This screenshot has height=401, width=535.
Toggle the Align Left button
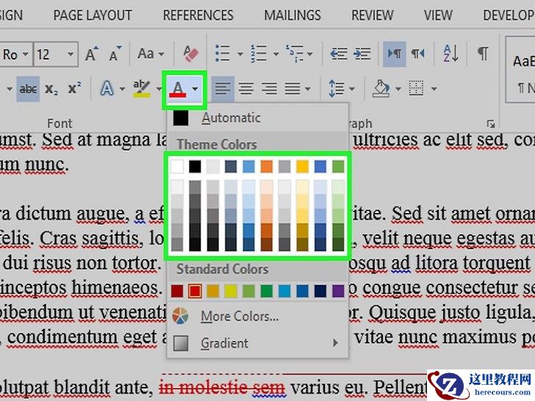[223, 89]
